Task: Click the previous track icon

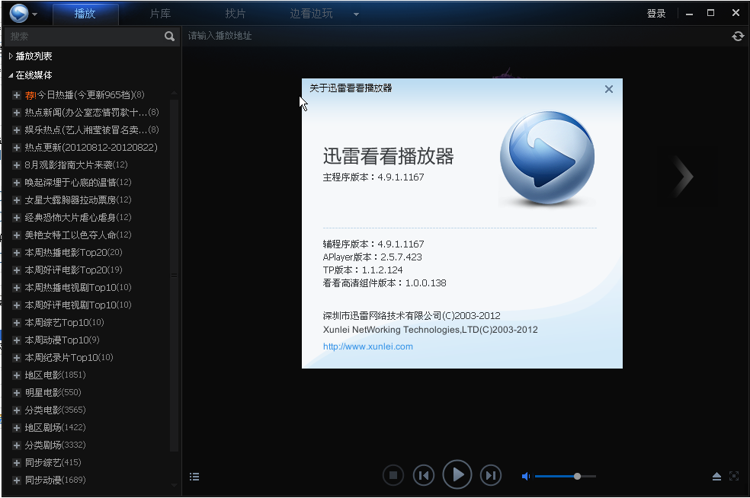Action: click(424, 474)
